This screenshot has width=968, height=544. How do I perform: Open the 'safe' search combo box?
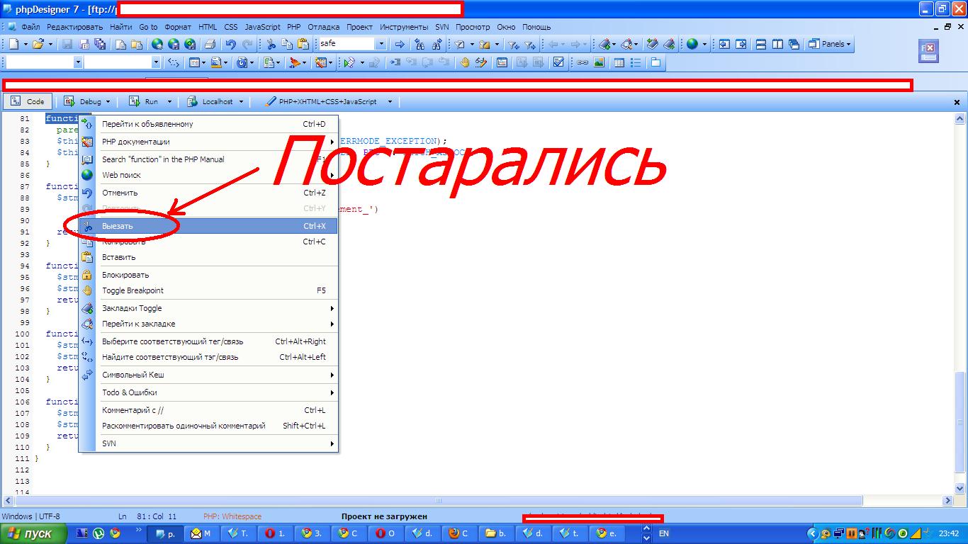(x=381, y=44)
